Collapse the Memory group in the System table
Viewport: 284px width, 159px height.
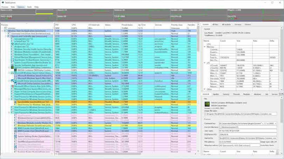pyautogui.click(x=205, y=47)
